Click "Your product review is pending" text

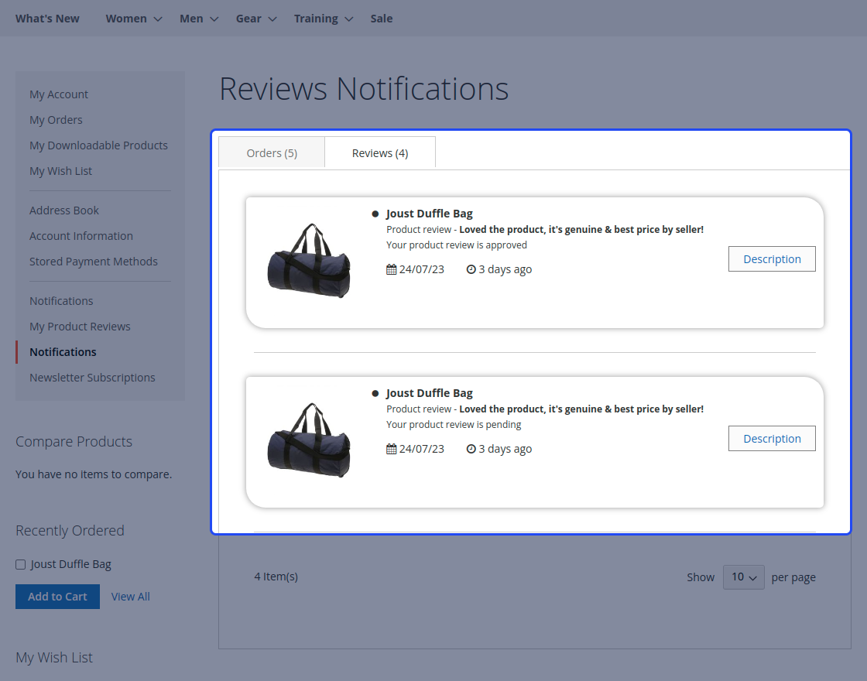tap(454, 425)
